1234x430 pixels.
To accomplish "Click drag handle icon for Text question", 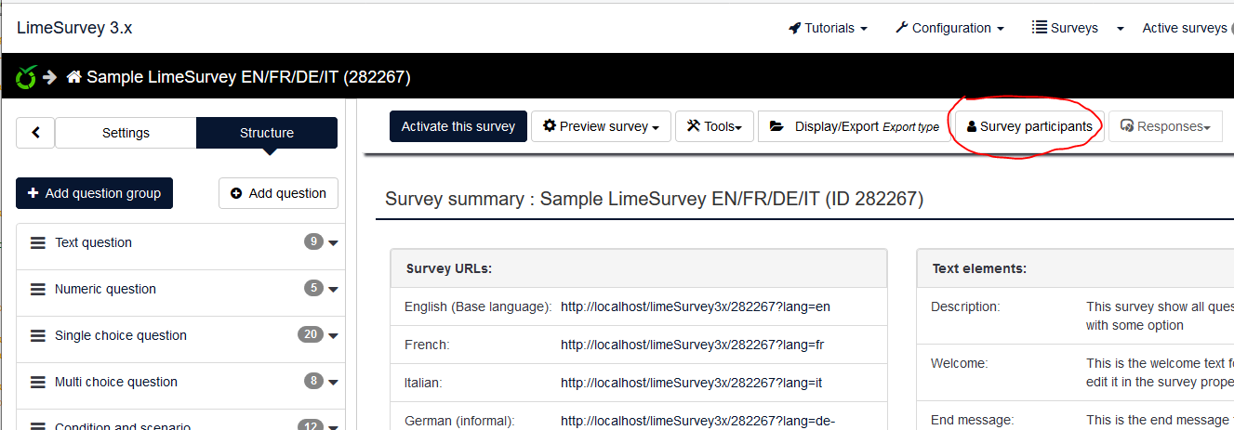I will click(x=38, y=242).
